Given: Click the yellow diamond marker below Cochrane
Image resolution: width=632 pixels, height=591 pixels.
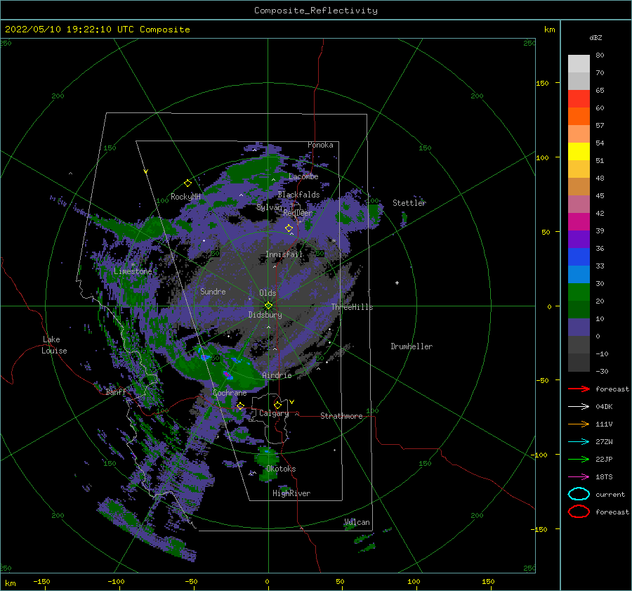Looking at the screenshot, I should 240,405.
